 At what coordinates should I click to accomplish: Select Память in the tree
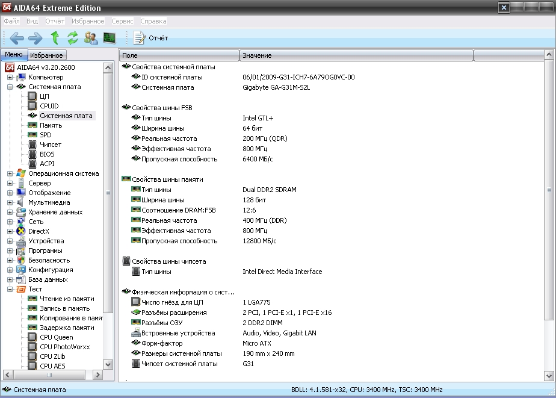click(51, 125)
